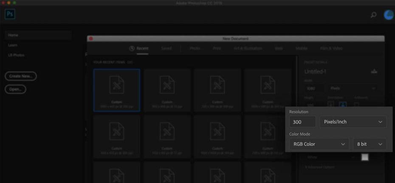
Task: Open the RGB Color mode dropdown
Action: pyautogui.click(x=319, y=144)
